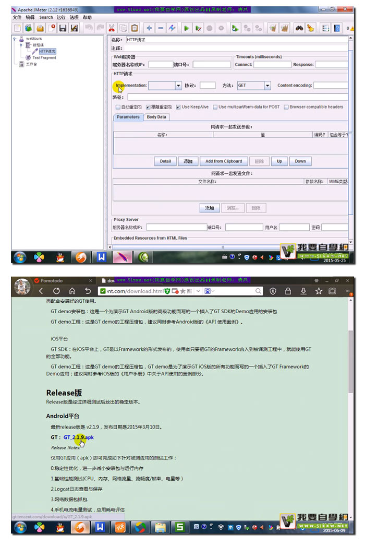This screenshot has height=545, width=365.
Task: Click the browser Undo close tab icon
Action: point(88,291)
